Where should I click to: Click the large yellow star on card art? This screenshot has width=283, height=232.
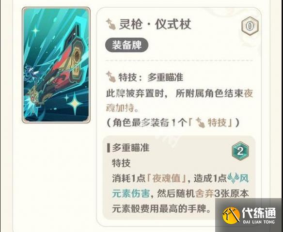[75, 104]
